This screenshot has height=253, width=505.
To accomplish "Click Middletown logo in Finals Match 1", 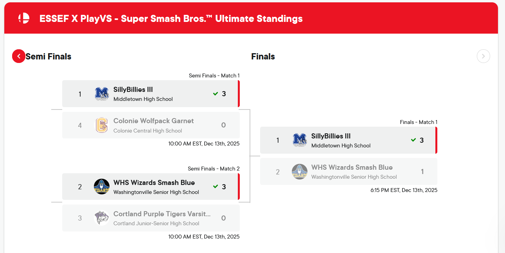I will pyautogui.click(x=300, y=140).
